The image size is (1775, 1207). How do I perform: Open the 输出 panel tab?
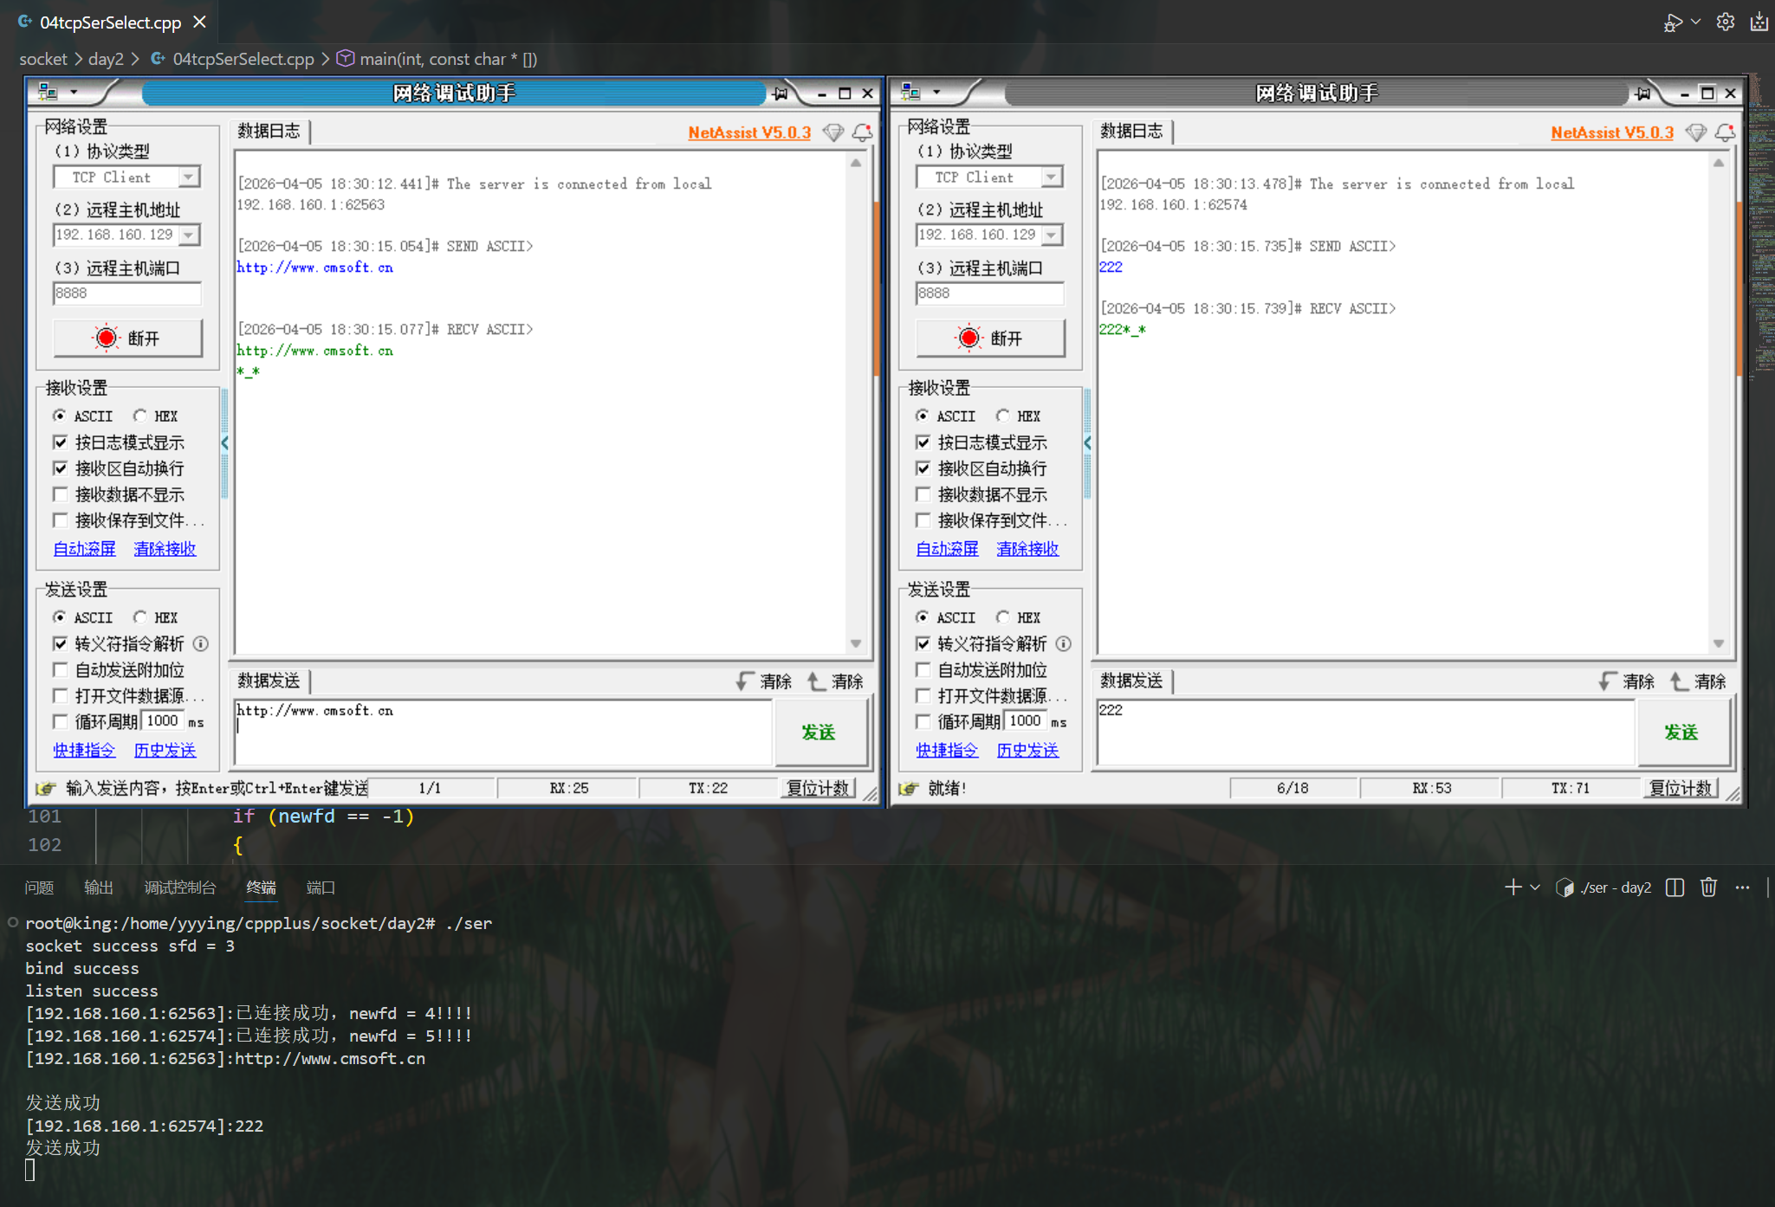click(x=99, y=887)
